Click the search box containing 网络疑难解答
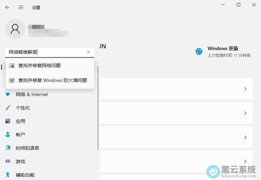 [45, 52]
